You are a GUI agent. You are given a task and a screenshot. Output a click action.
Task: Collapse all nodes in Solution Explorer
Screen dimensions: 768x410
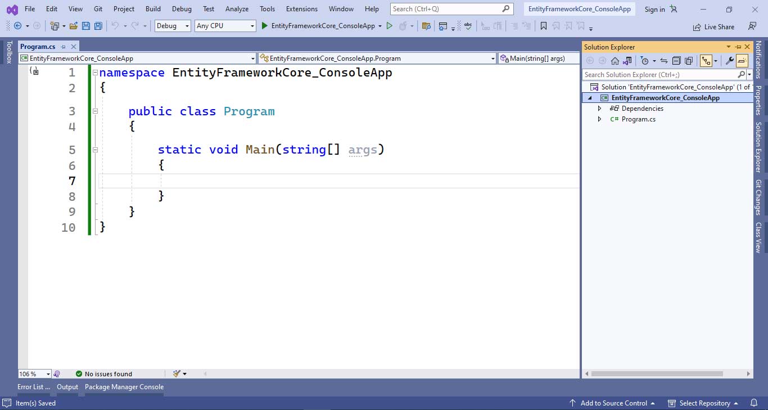click(676, 60)
